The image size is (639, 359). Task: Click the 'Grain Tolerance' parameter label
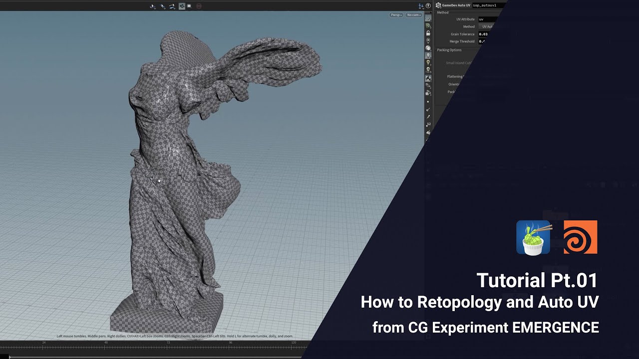463,34
